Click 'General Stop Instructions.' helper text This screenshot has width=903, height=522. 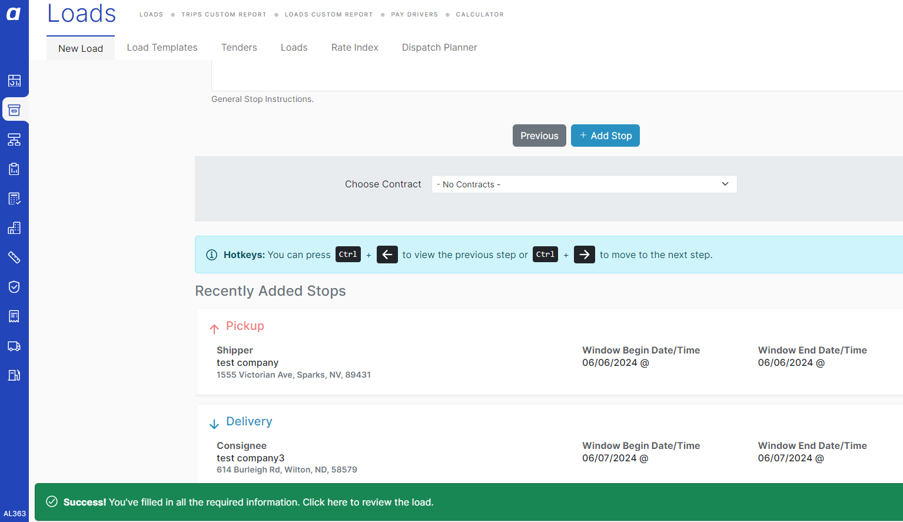(x=263, y=99)
